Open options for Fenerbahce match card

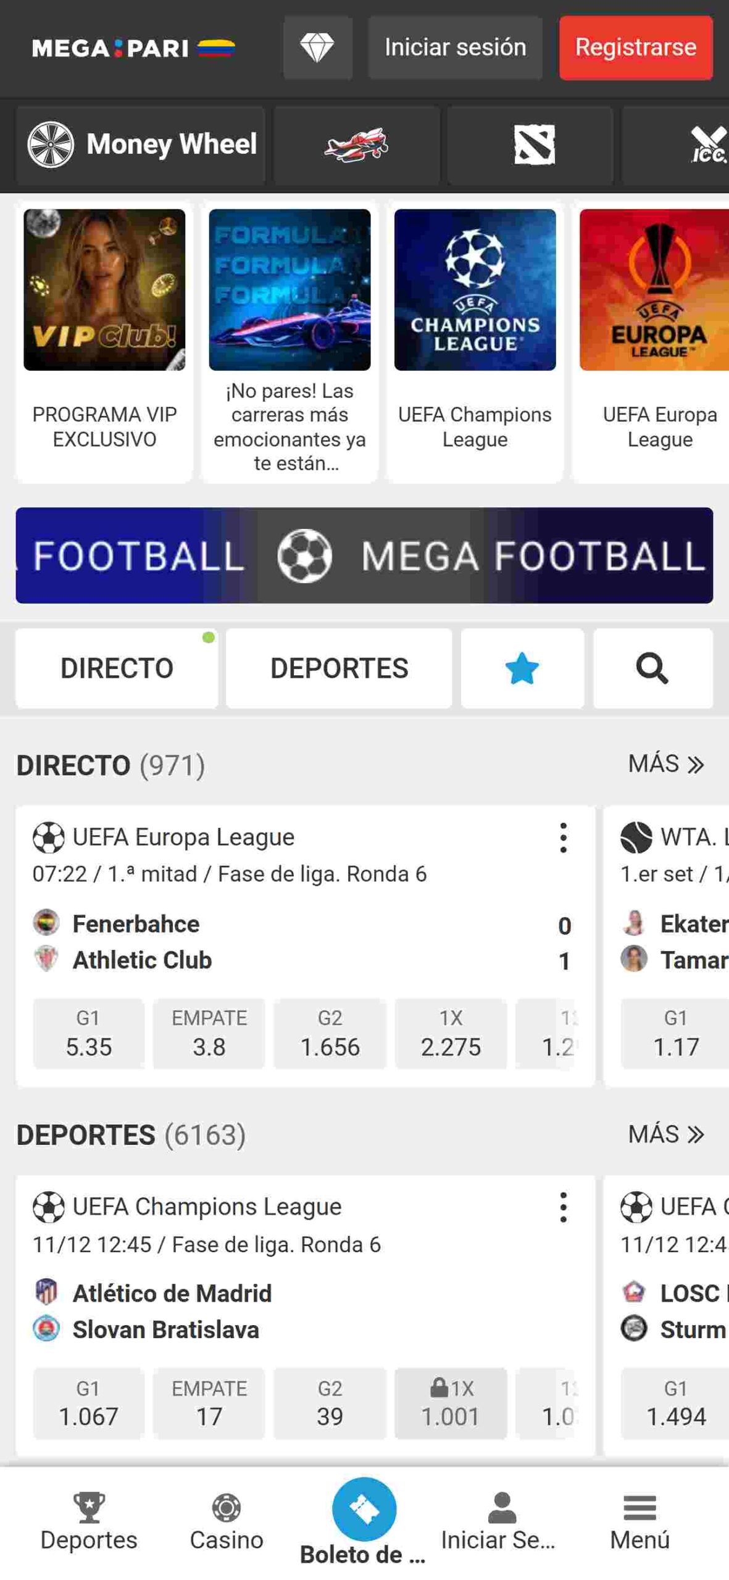(x=563, y=838)
